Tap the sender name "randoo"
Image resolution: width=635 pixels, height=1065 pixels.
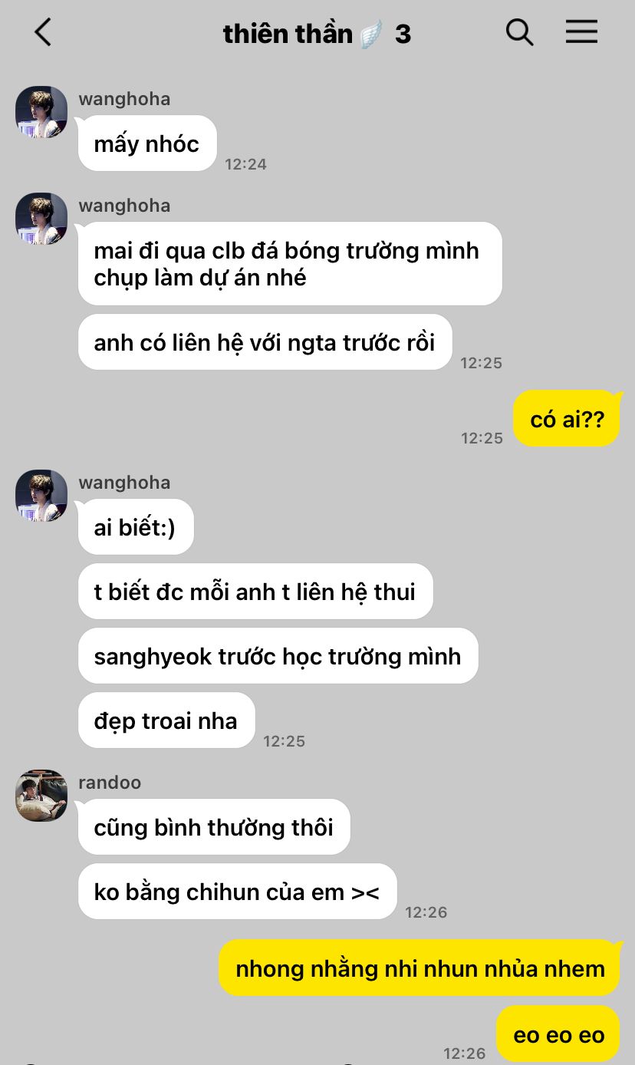pos(110,783)
